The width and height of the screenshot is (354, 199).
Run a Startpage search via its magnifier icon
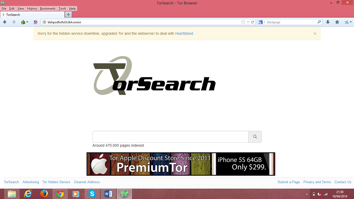point(319,22)
